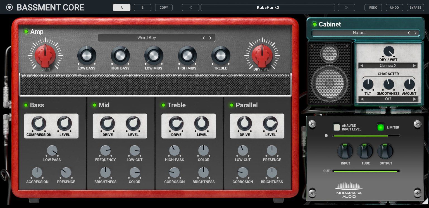This screenshot has height=208, width=429.
Task: Switch to preset slot B
Action: click(142, 8)
